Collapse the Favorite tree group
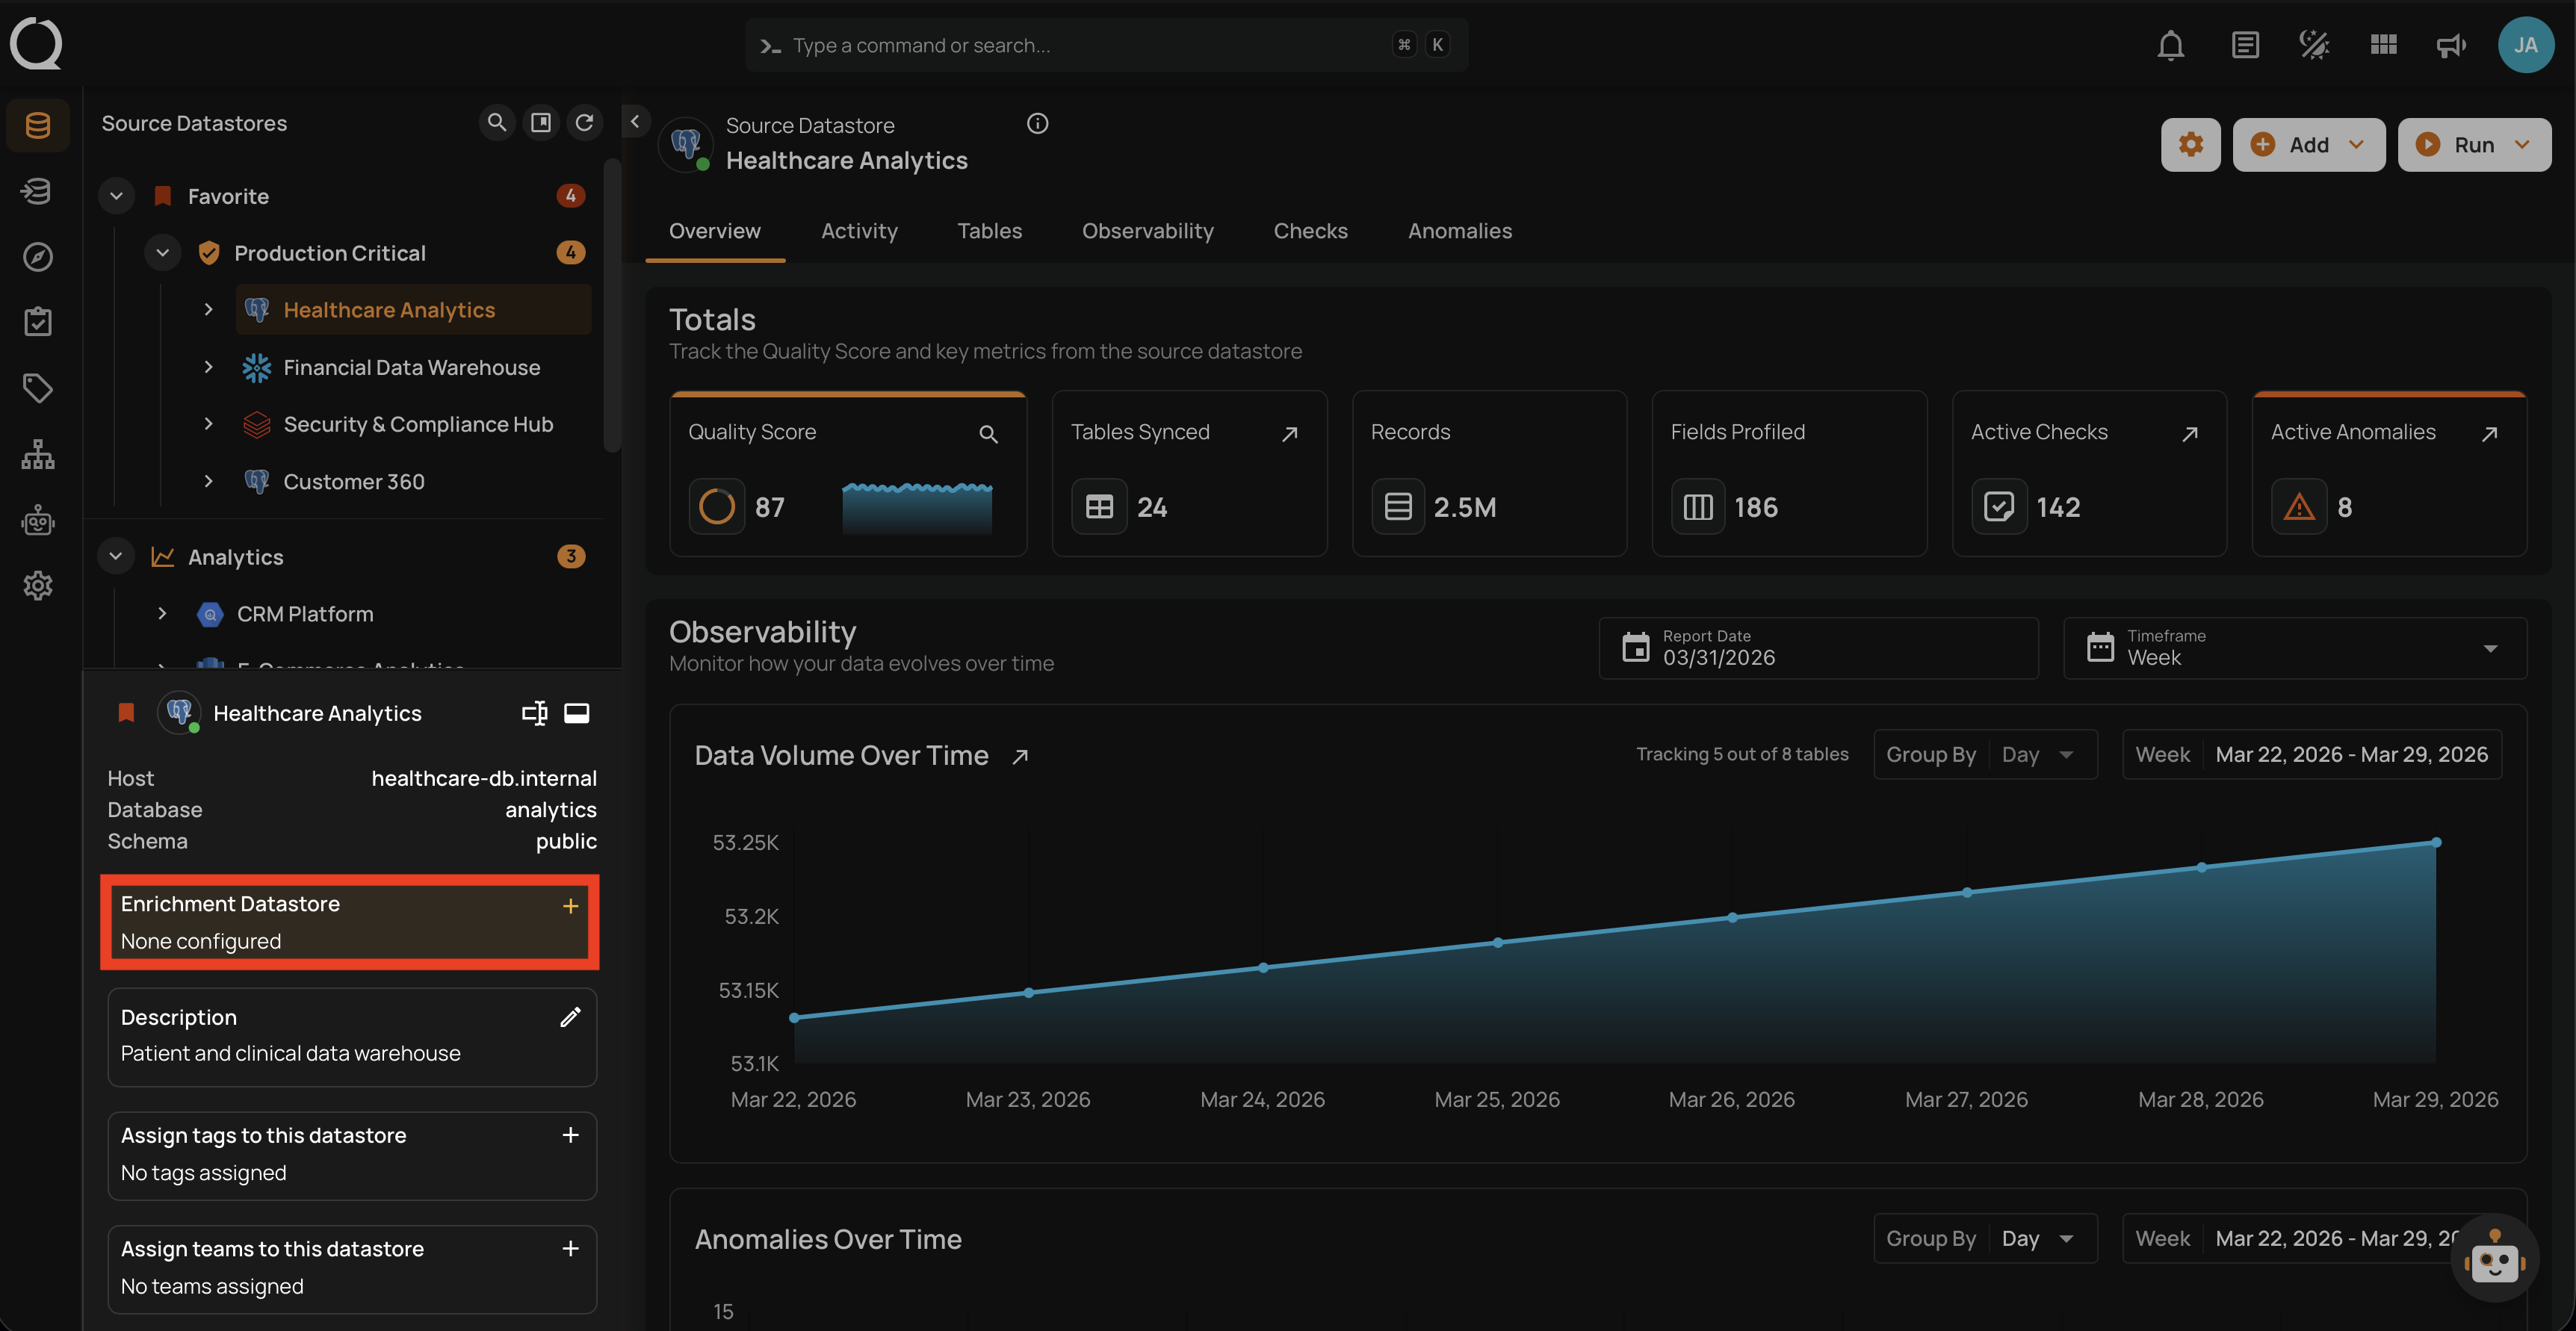The image size is (2576, 1331). click(116, 196)
